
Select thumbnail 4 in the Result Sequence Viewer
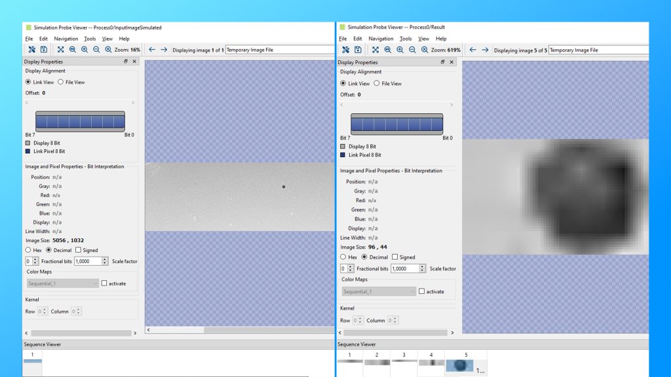tap(431, 361)
